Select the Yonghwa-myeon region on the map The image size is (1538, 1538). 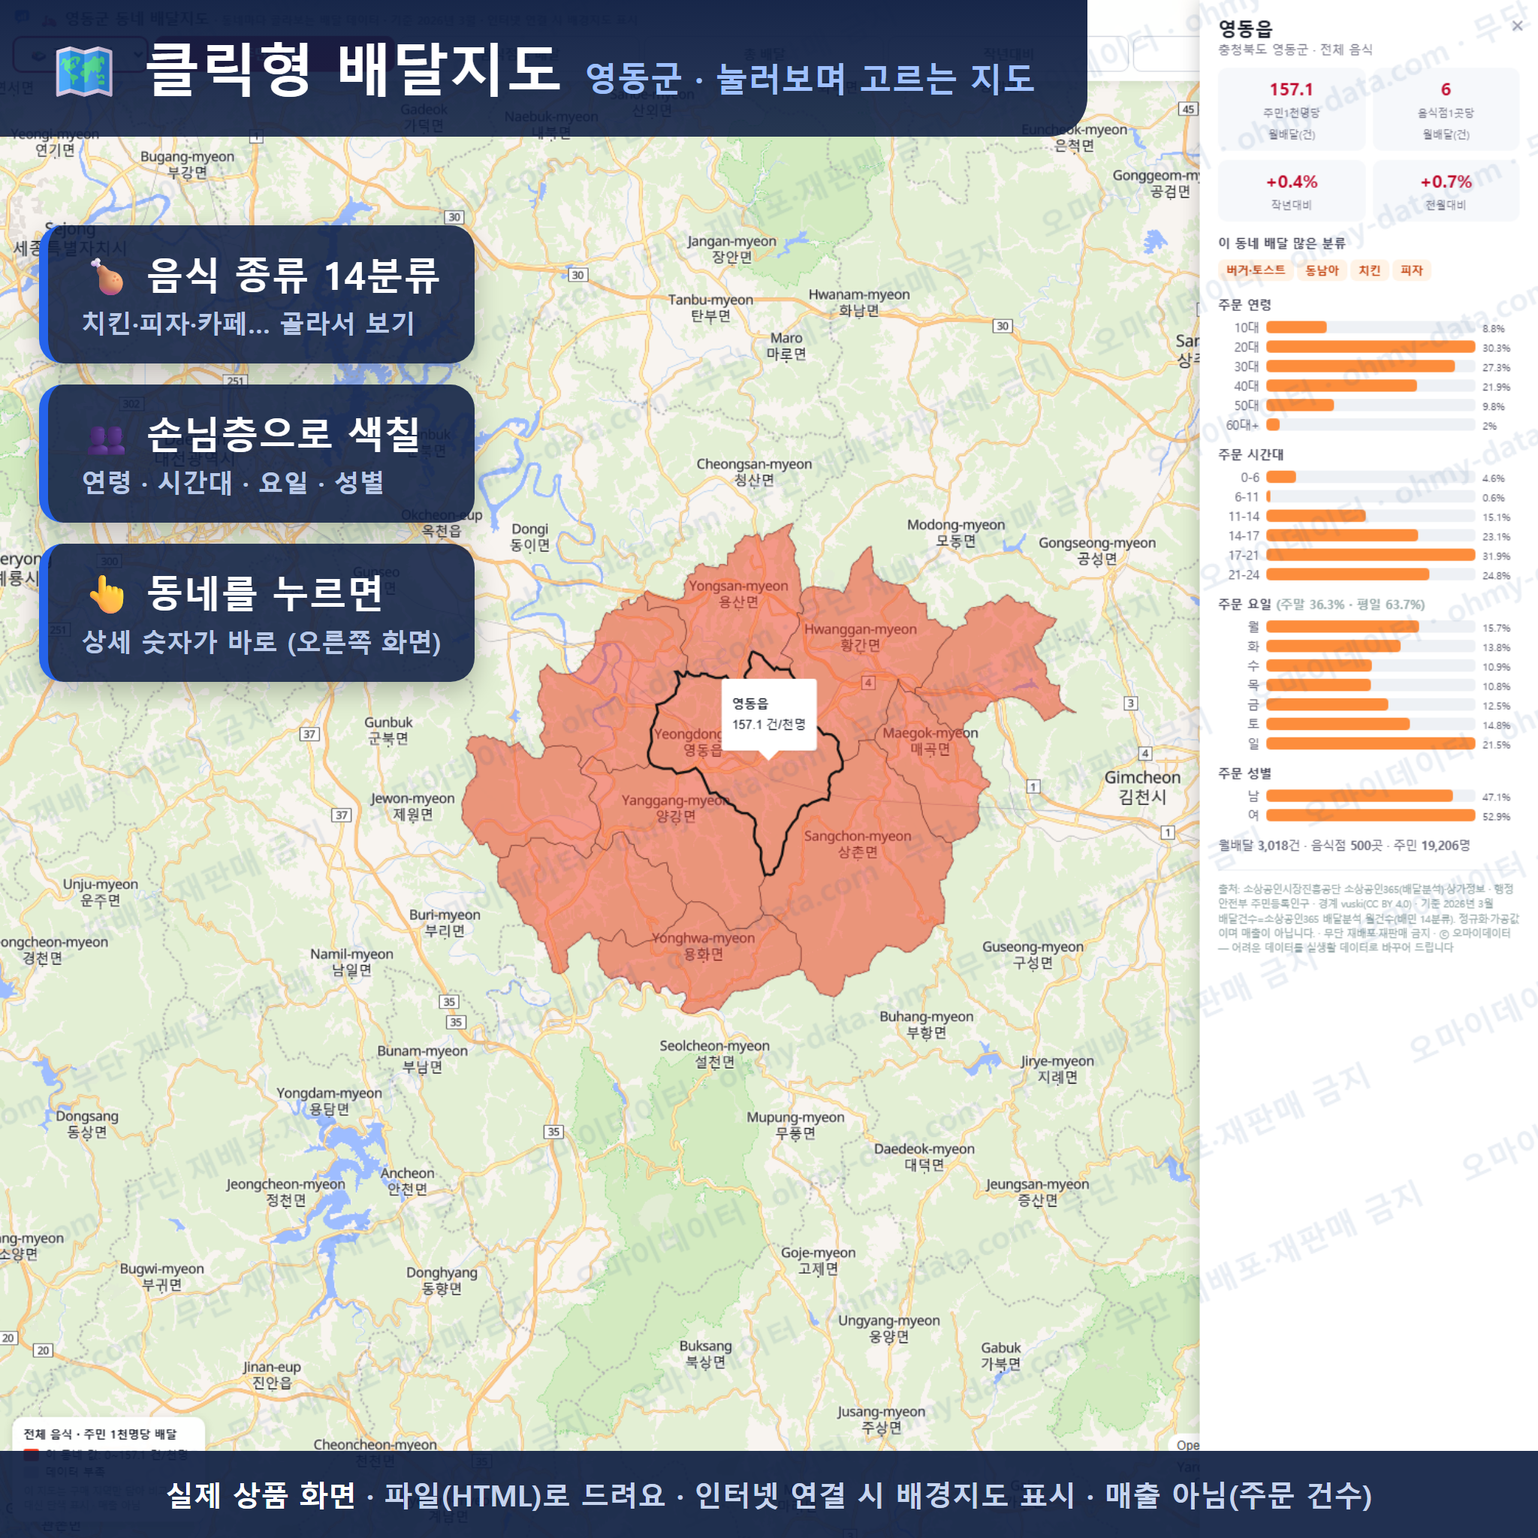[703, 945]
